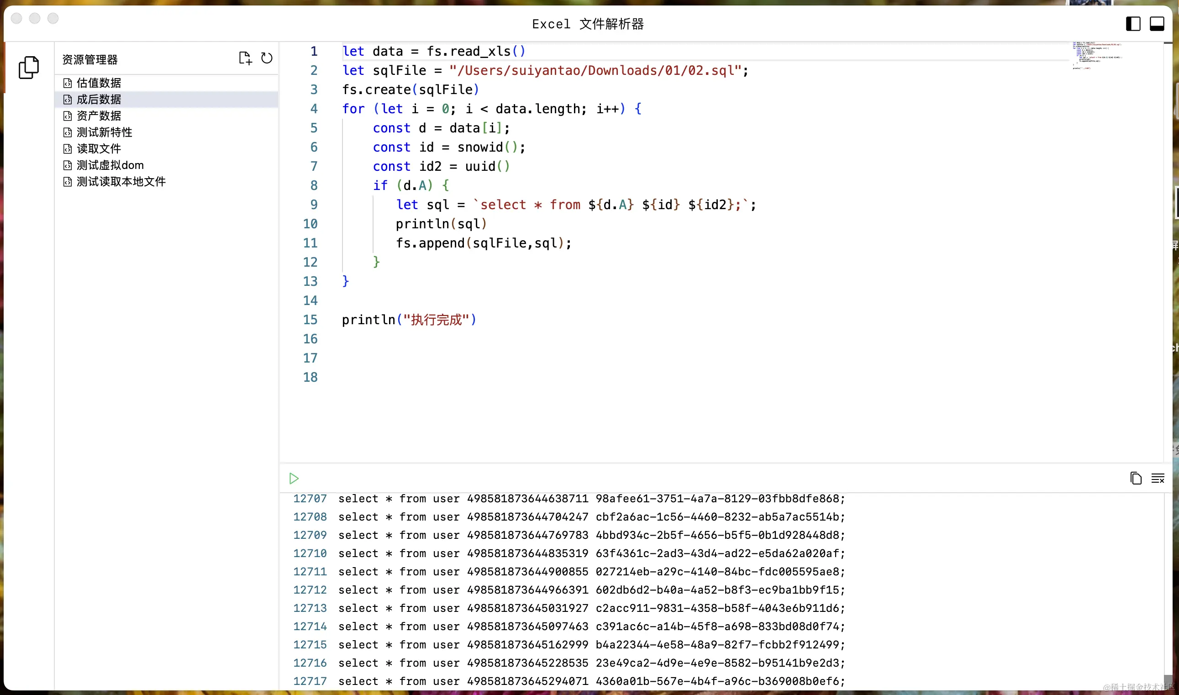Open the 测试虚拟dom script
Image resolution: width=1179 pixels, height=695 pixels.
pos(110,165)
